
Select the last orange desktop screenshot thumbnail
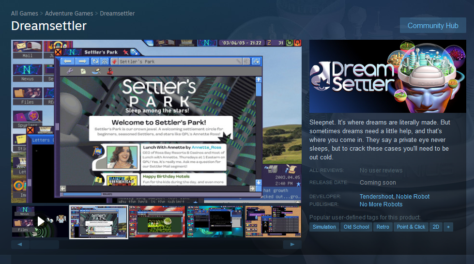point(273,222)
